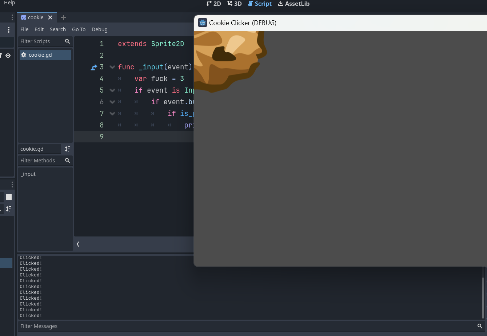The width and height of the screenshot is (487, 336).
Task: Switch to the 2D workspace
Action: pos(214,4)
